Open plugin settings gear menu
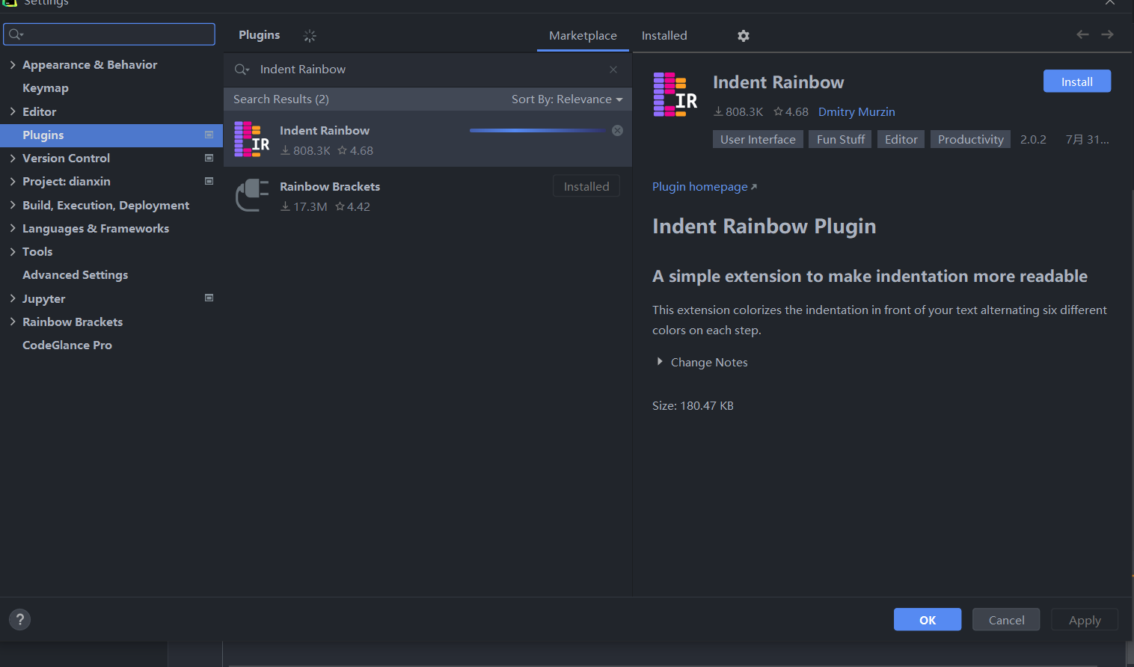 pos(743,36)
